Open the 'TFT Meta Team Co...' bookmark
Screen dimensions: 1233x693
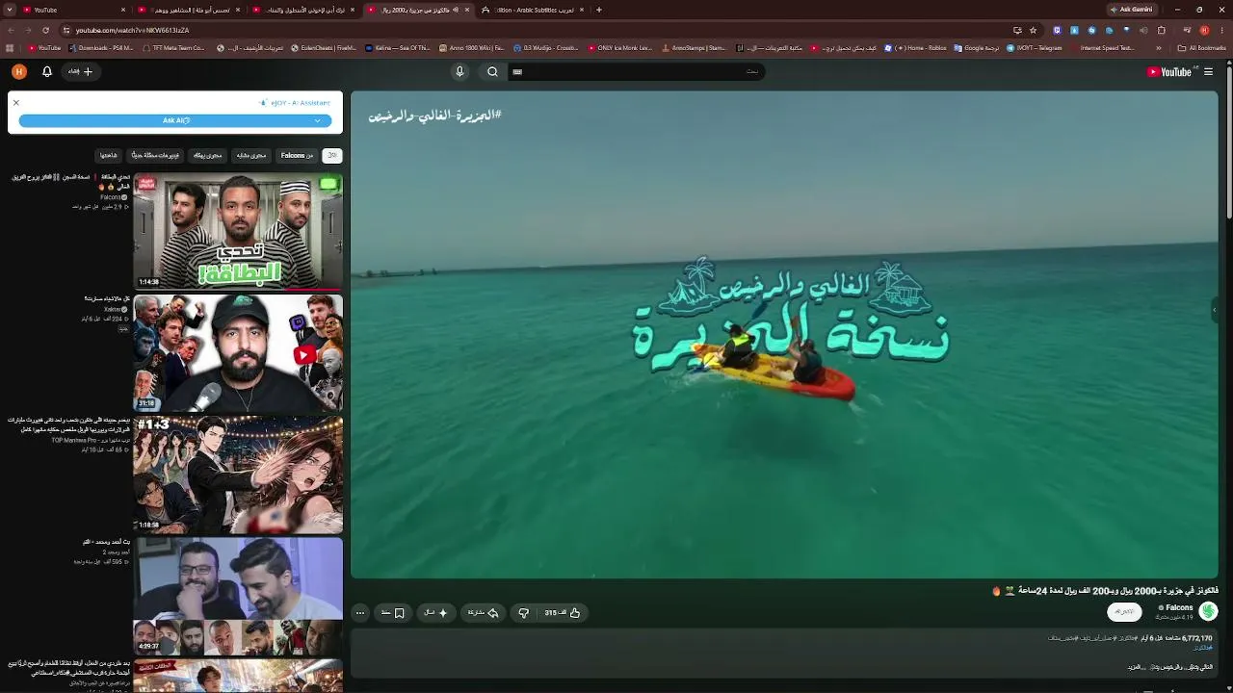coord(173,47)
